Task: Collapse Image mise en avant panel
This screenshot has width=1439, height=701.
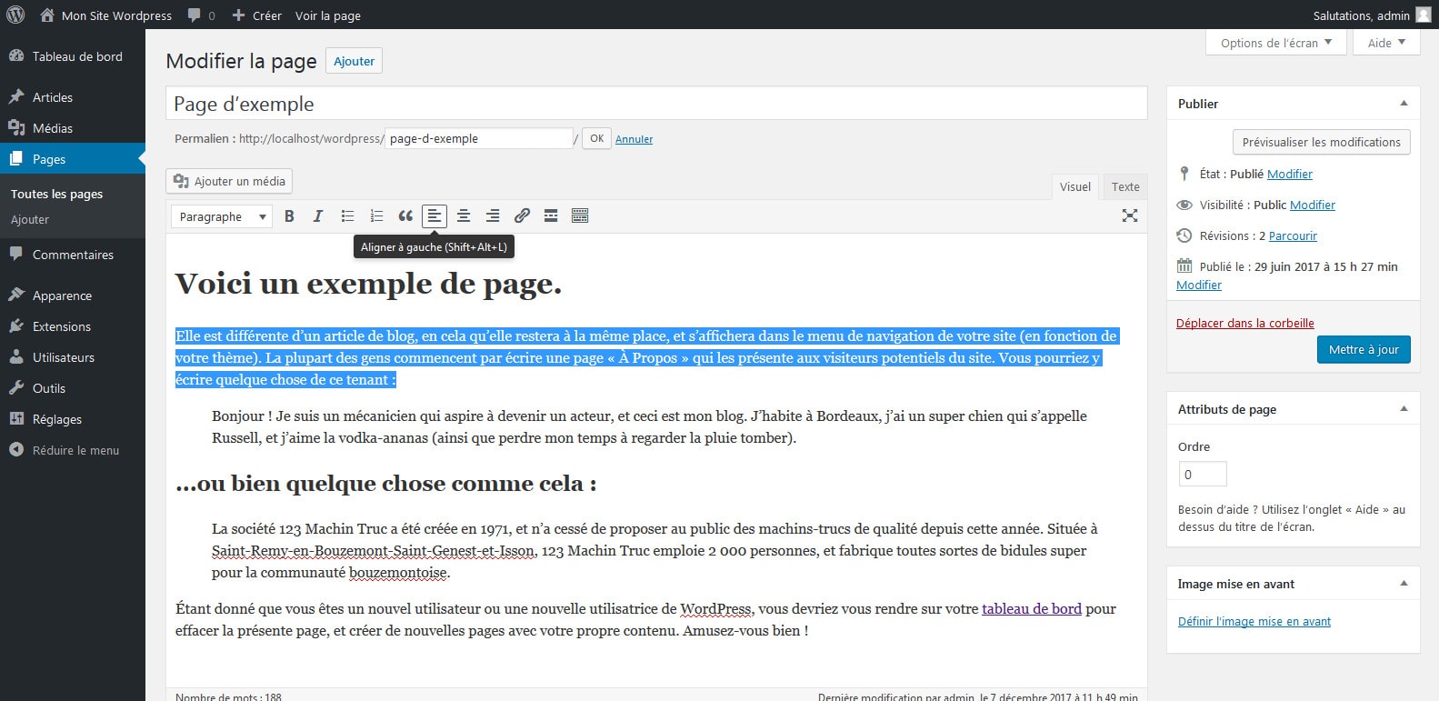Action: (1404, 584)
